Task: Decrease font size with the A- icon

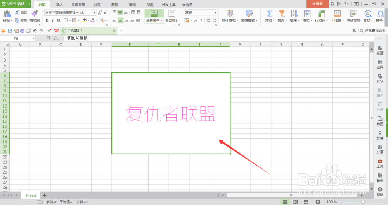Action: [x=106, y=13]
